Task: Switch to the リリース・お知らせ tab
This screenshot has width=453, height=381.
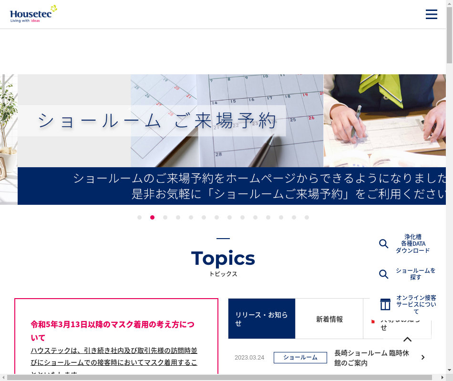Action: tap(261, 319)
